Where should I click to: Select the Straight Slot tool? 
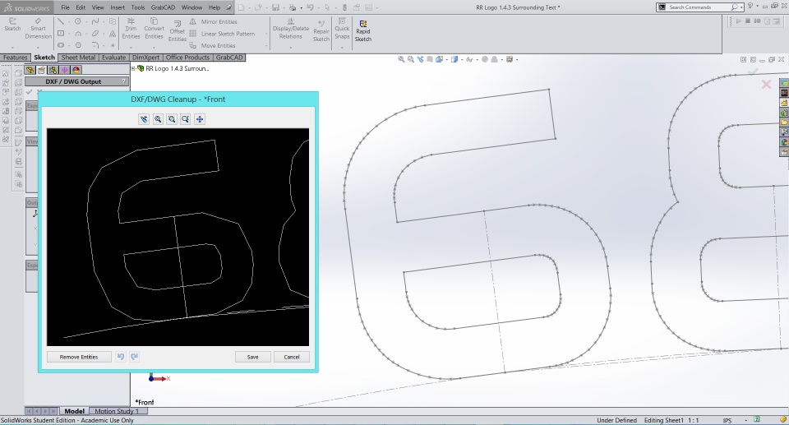(x=61, y=45)
